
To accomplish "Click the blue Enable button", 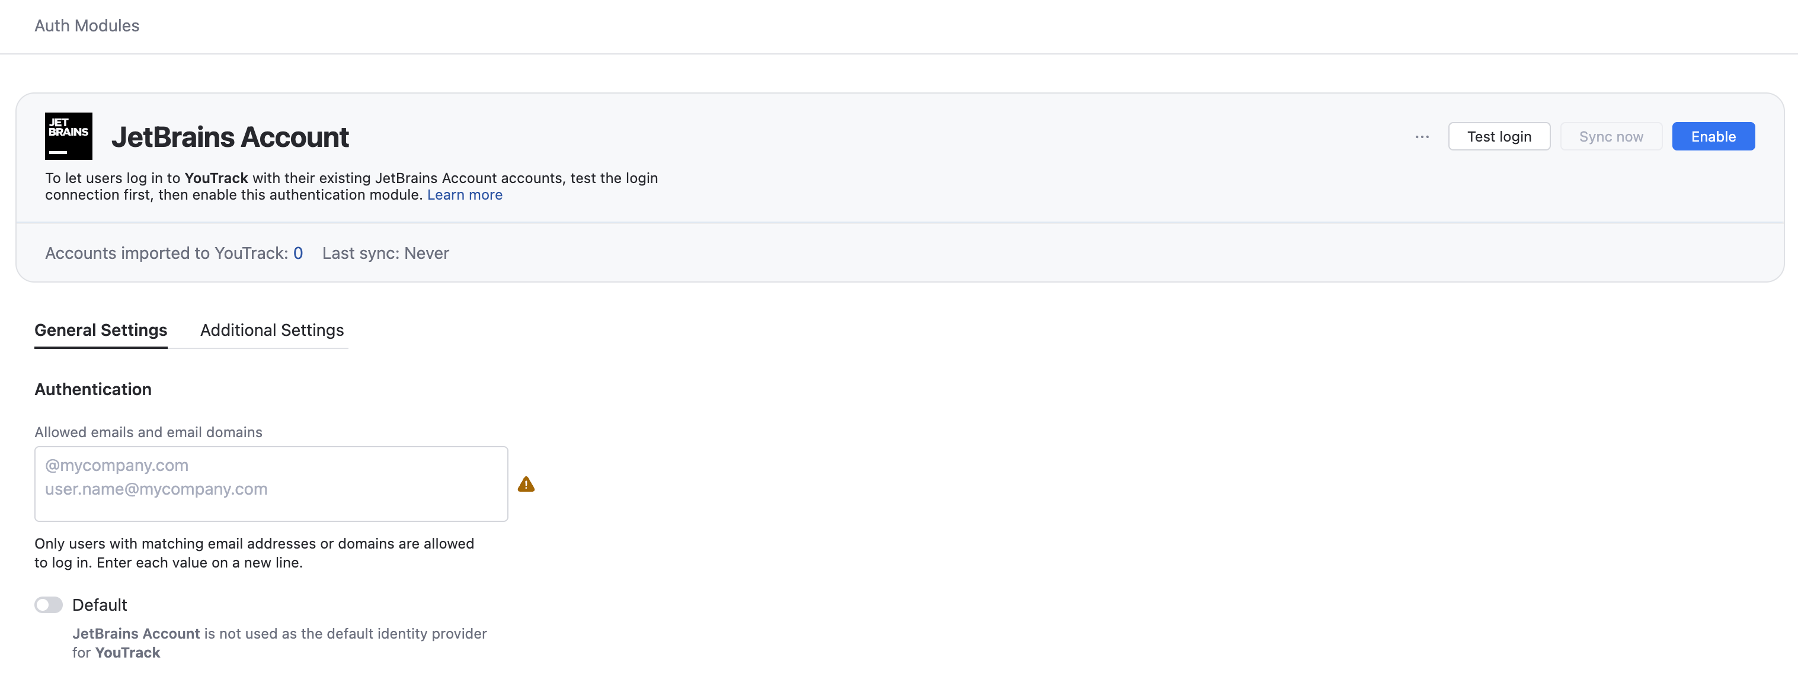I will click(1713, 137).
